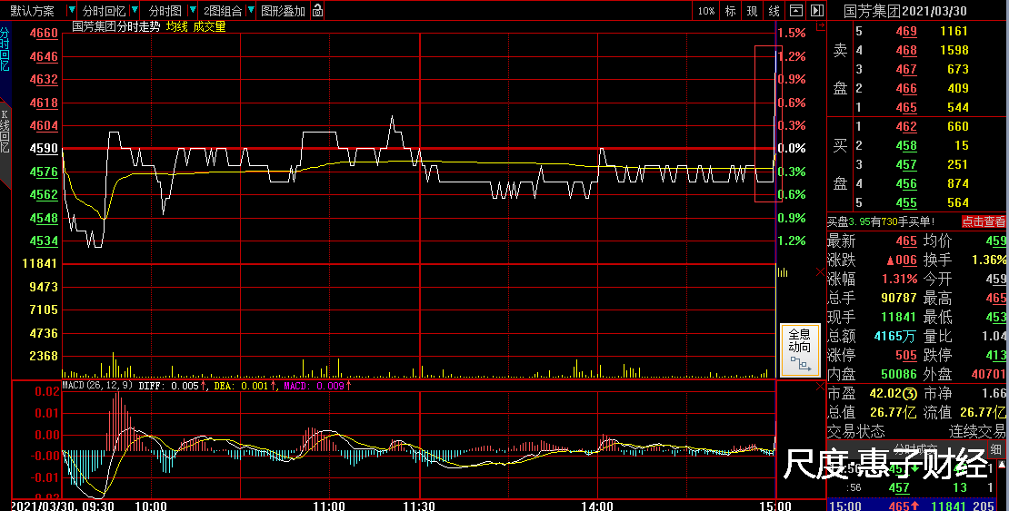Toggle the 标 marker button
The width and height of the screenshot is (1009, 511).
point(731,11)
